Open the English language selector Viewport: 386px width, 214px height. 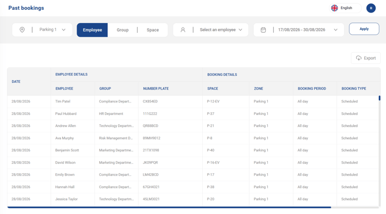pyautogui.click(x=345, y=8)
